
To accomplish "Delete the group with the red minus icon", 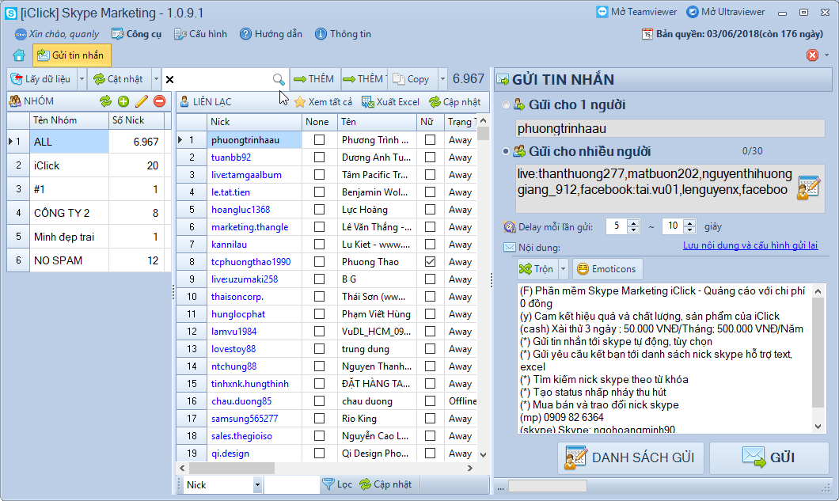I will click(159, 101).
